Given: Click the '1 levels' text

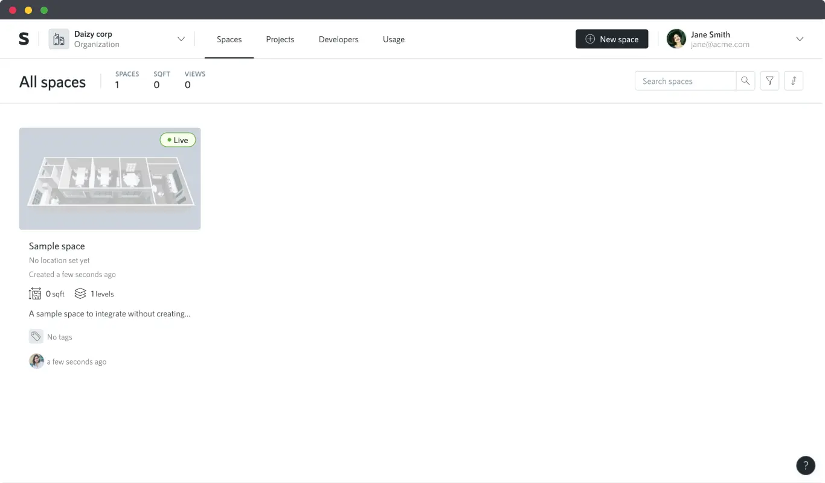Looking at the screenshot, I should (102, 294).
